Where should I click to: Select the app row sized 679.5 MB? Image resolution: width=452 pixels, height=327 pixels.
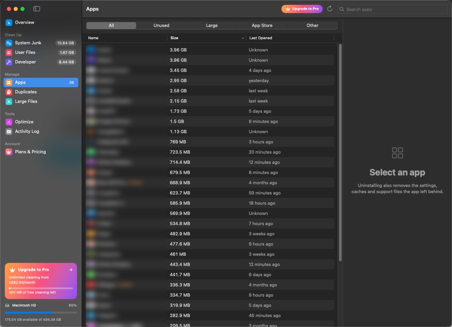[x=210, y=173]
